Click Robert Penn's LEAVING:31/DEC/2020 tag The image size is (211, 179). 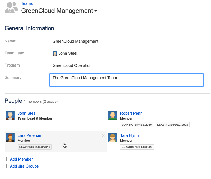172,125
